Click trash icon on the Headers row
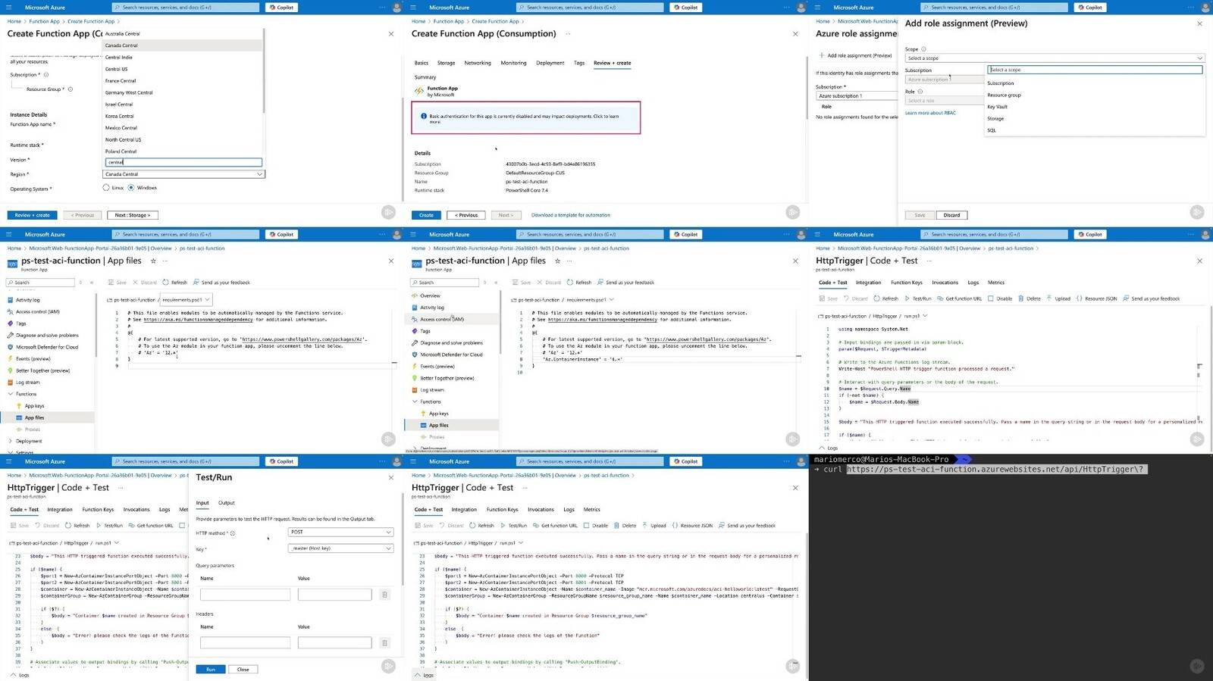 click(x=384, y=642)
